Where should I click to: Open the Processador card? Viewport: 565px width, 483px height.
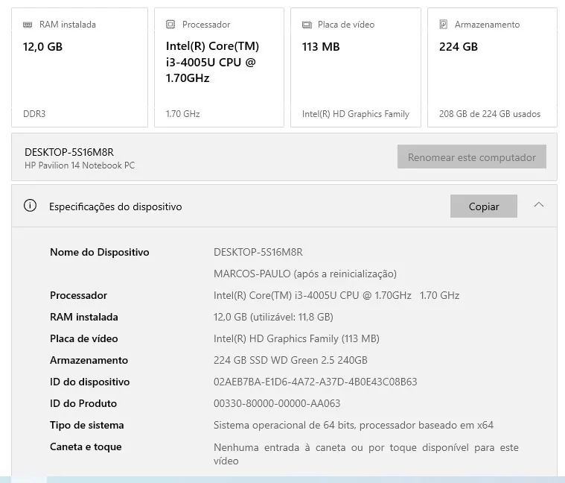click(219, 67)
